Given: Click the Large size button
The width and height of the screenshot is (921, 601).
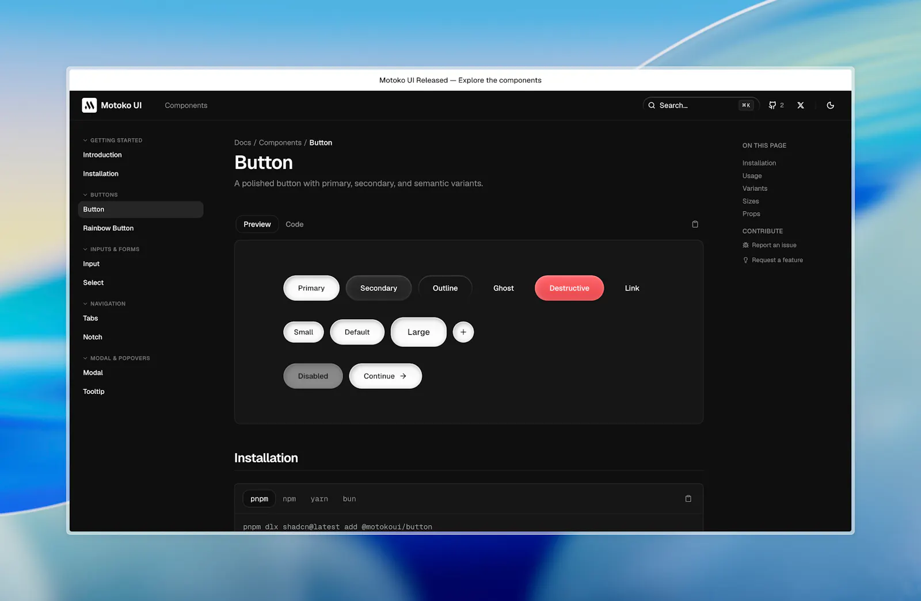Looking at the screenshot, I should click(x=418, y=332).
